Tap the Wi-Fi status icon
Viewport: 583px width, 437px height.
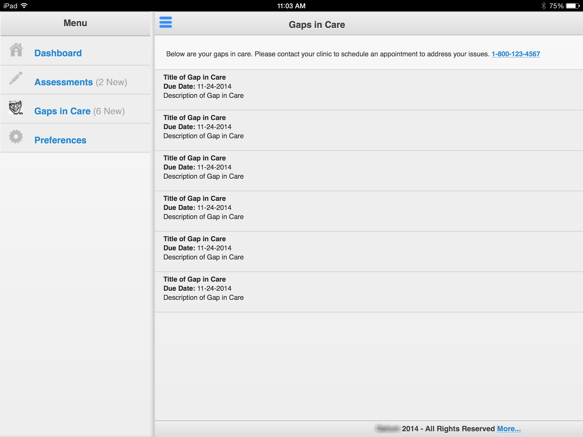pos(24,6)
